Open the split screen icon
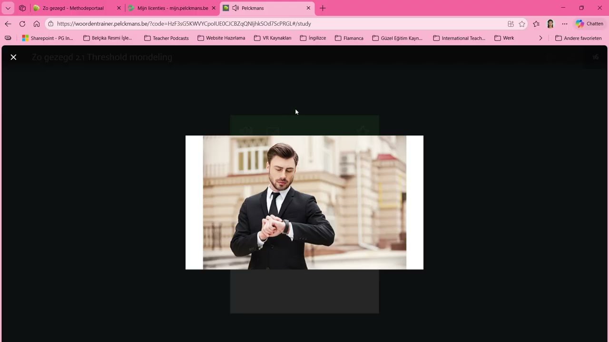This screenshot has height=342, width=609. tap(511, 24)
